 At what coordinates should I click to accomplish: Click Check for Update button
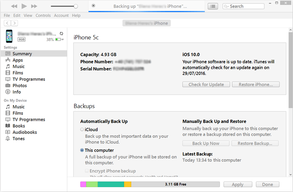click(206, 84)
